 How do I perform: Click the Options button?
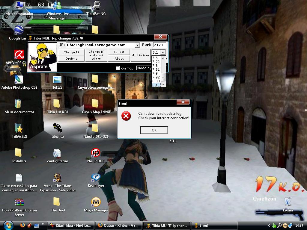click(71, 58)
